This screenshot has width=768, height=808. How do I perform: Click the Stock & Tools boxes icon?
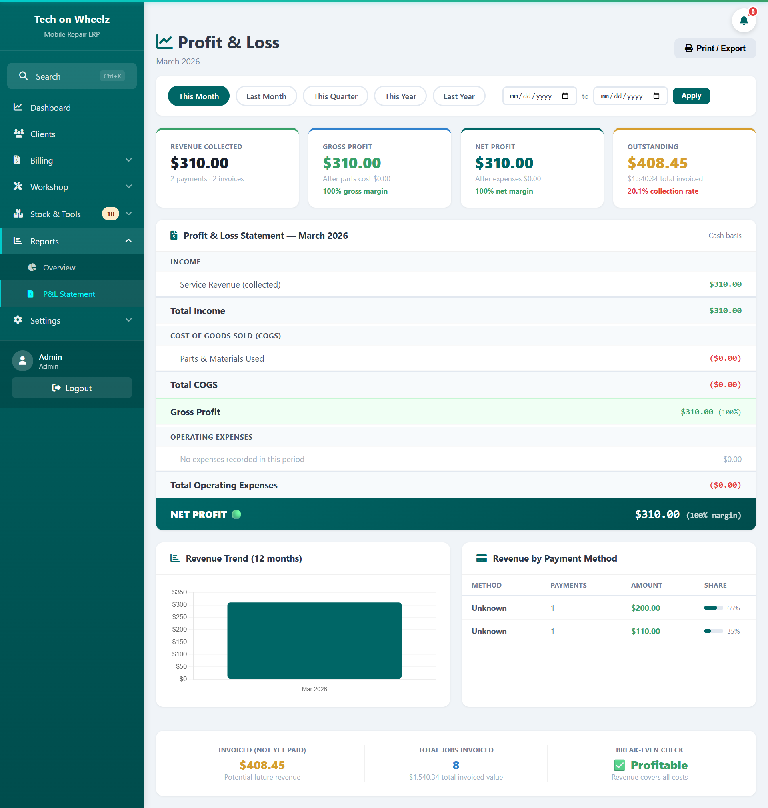18,213
